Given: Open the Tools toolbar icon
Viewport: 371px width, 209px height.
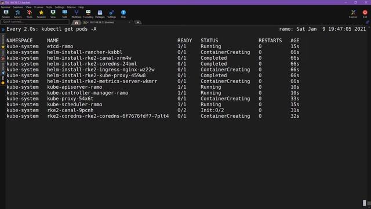Looking at the screenshot, I should [x=30, y=14].
